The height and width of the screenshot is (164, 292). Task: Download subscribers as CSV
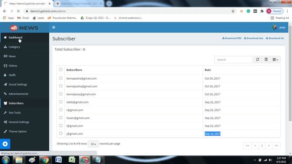(232, 38)
